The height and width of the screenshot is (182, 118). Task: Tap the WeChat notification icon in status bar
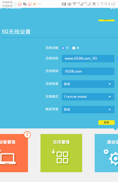point(24,4)
